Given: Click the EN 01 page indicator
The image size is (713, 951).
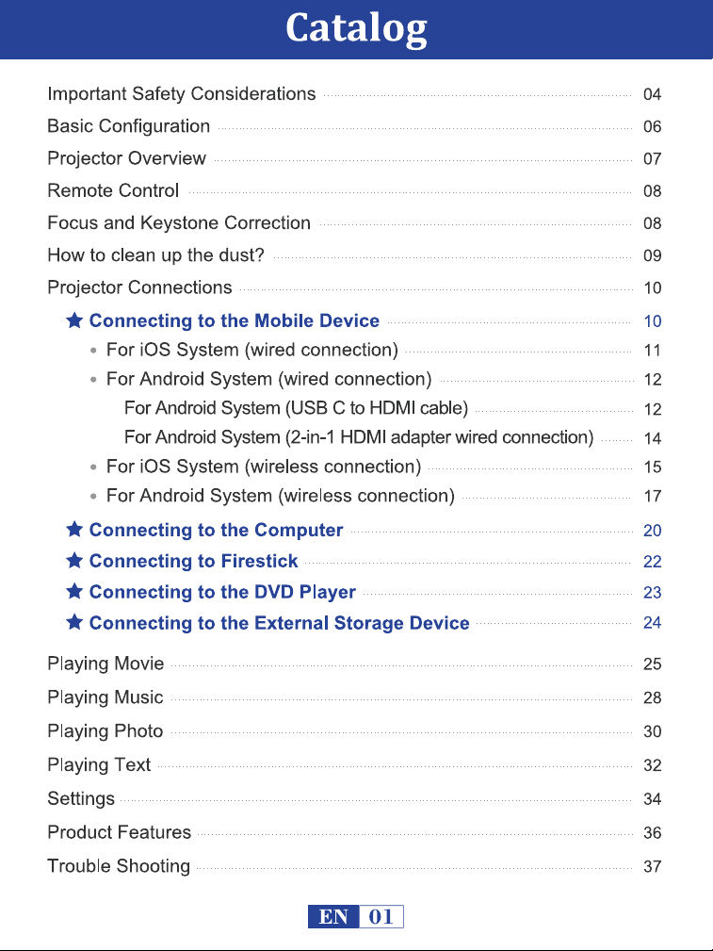Looking at the screenshot, I should (356, 916).
